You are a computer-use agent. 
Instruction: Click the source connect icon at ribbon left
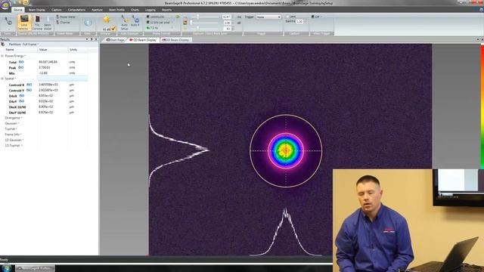coord(8,22)
